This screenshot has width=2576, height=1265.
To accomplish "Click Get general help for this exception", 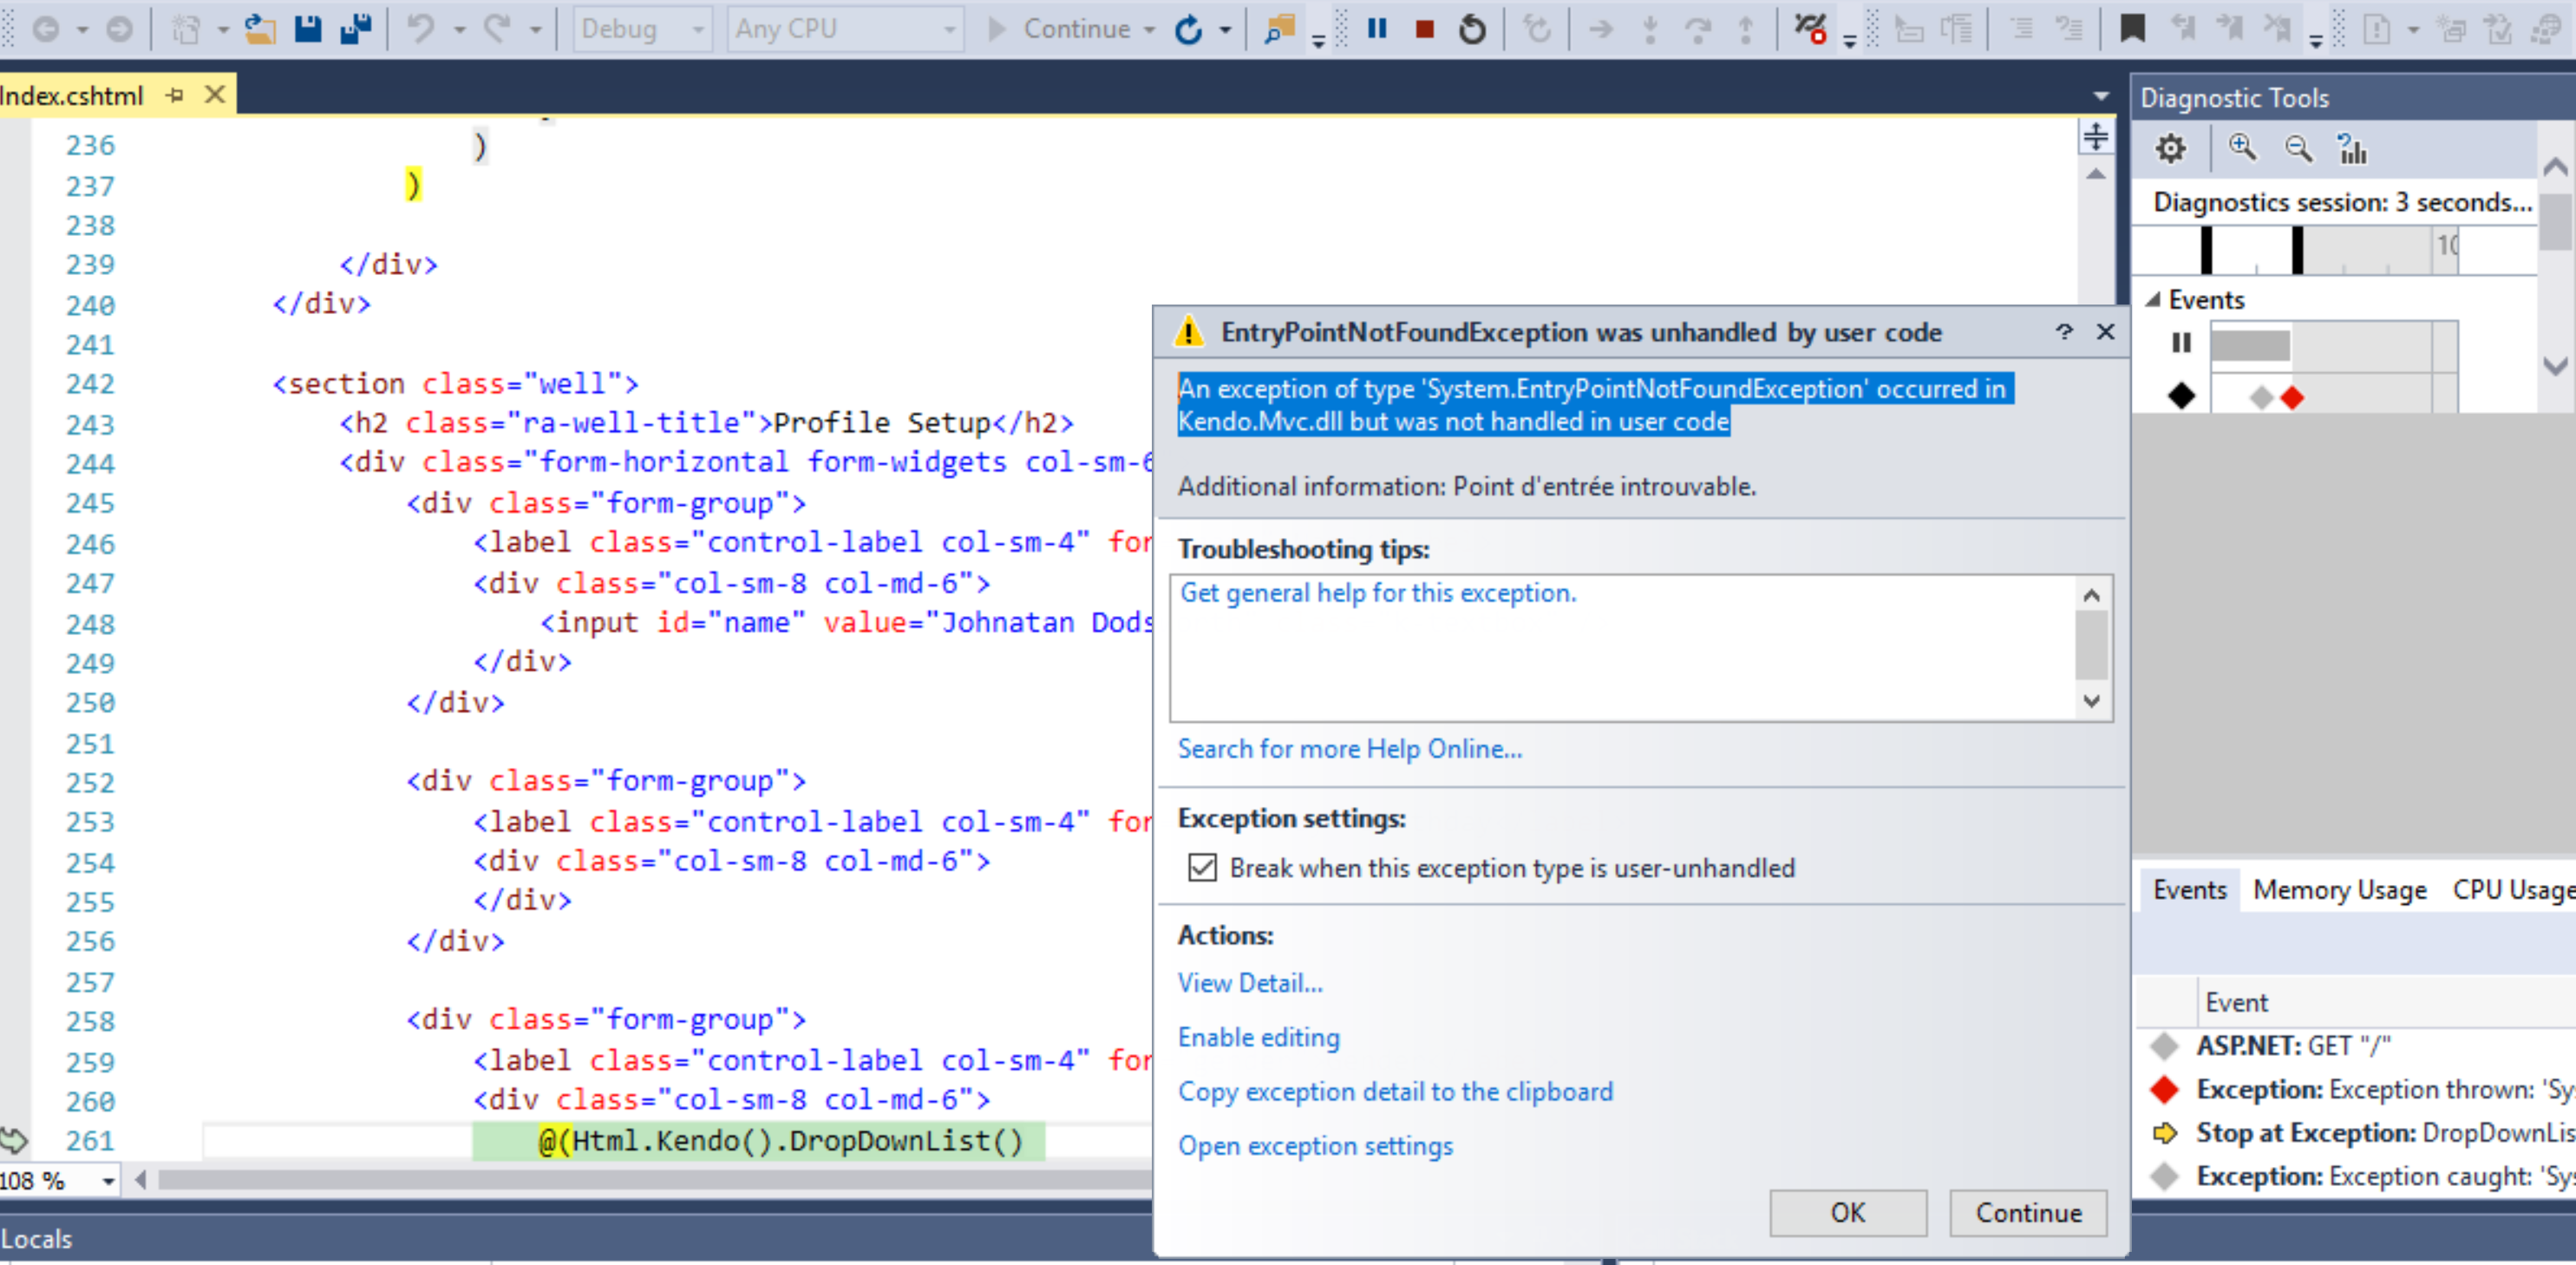I will (x=1377, y=592).
